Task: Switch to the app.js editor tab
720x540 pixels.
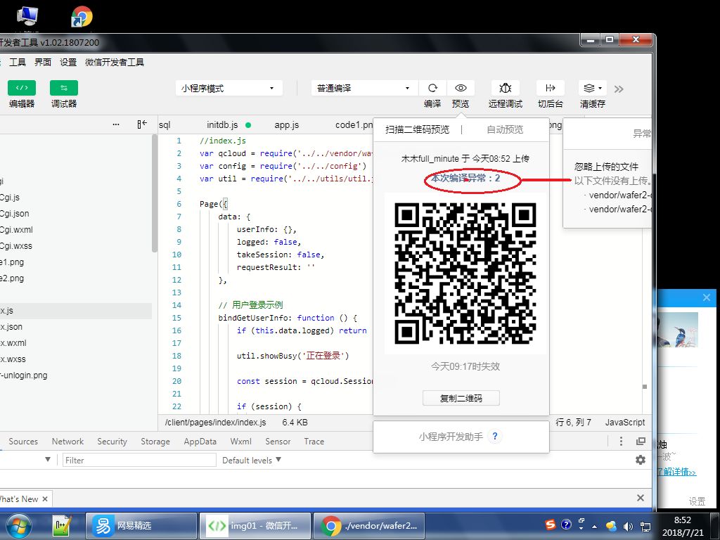Action: pos(287,125)
